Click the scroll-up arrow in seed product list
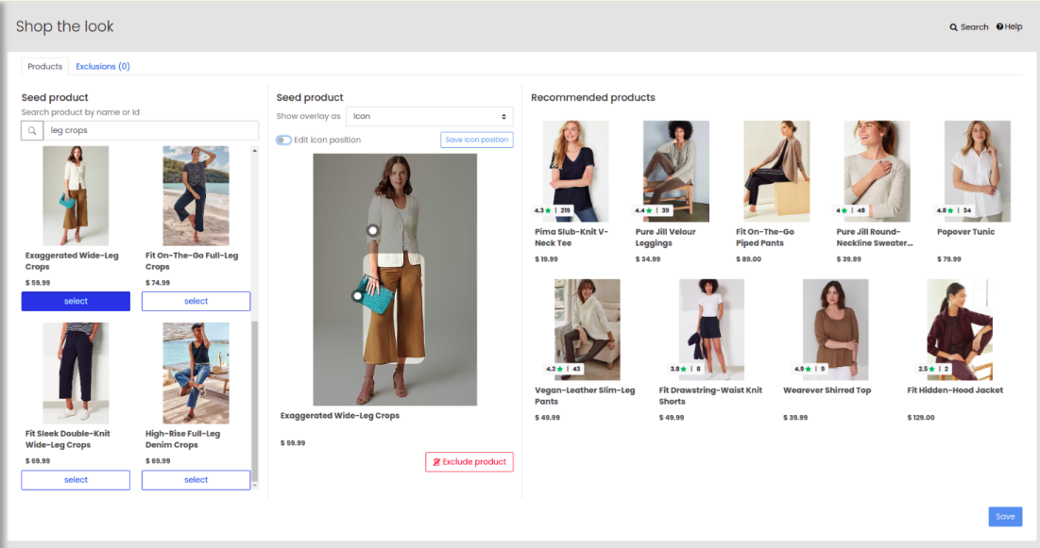The height and width of the screenshot is (548, 1040). 254,151
